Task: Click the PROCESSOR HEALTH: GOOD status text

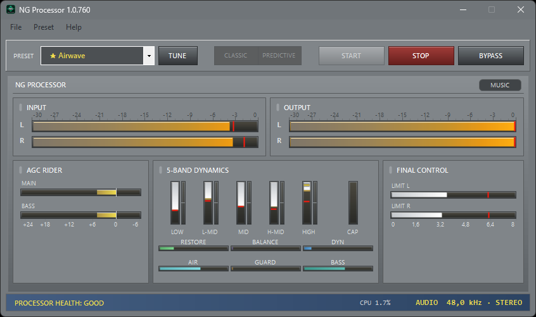Action: pos(59,303)
